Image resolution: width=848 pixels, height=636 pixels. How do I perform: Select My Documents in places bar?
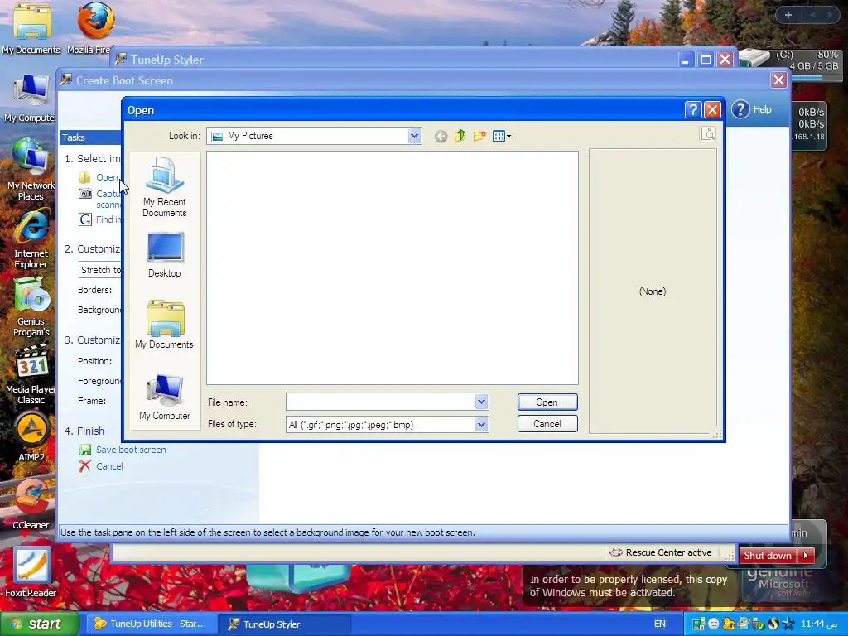(165, 325)
